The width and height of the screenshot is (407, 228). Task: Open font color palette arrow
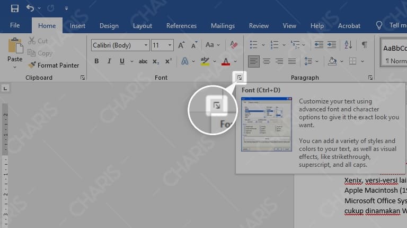pyautogui.click(x=235, y=61)
